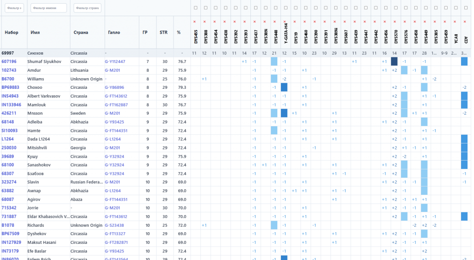Image resolution: width=474 pixels, height=260 pixels.
Task: Remove the DYS19 column using its X
Action: point(294,22)
